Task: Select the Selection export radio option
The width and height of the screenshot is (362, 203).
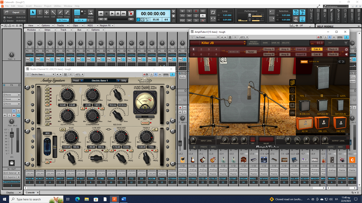Action: [x=4, y=21]
